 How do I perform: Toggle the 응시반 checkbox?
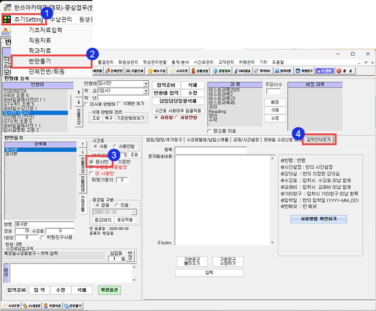[92, 162]
